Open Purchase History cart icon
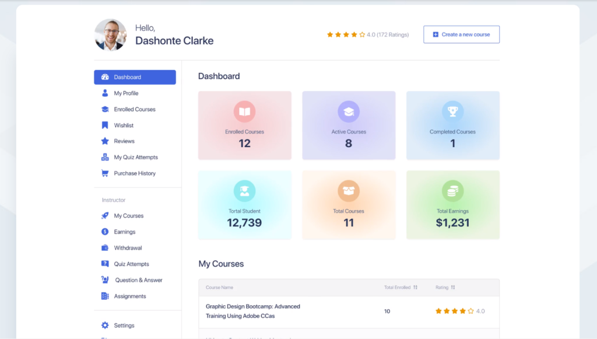 pyautogui.click(x=106, y=173)
